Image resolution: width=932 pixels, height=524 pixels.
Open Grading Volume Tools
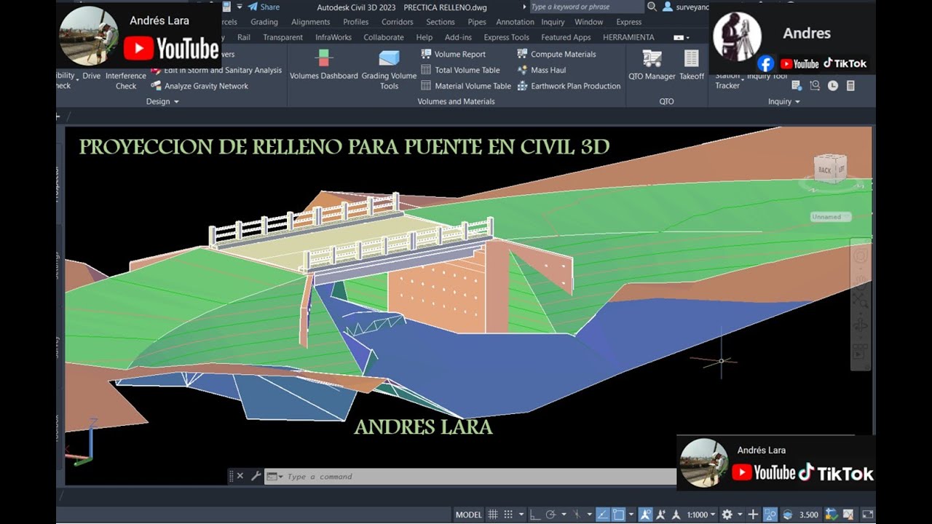pos(389,69)
